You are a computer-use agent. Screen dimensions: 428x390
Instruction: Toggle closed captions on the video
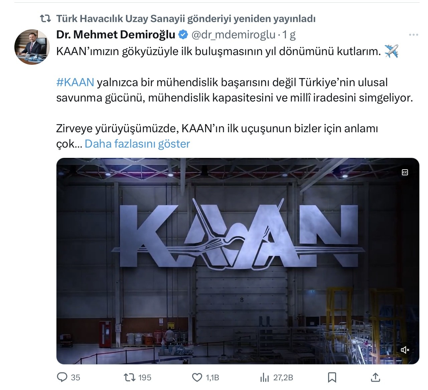405,172
